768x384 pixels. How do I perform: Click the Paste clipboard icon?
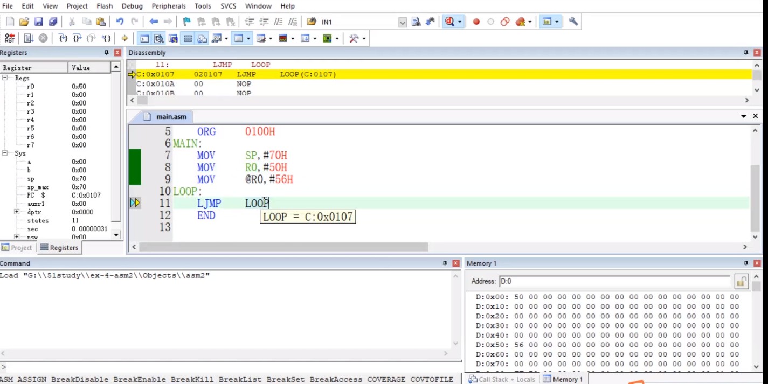tap(101, 22)
